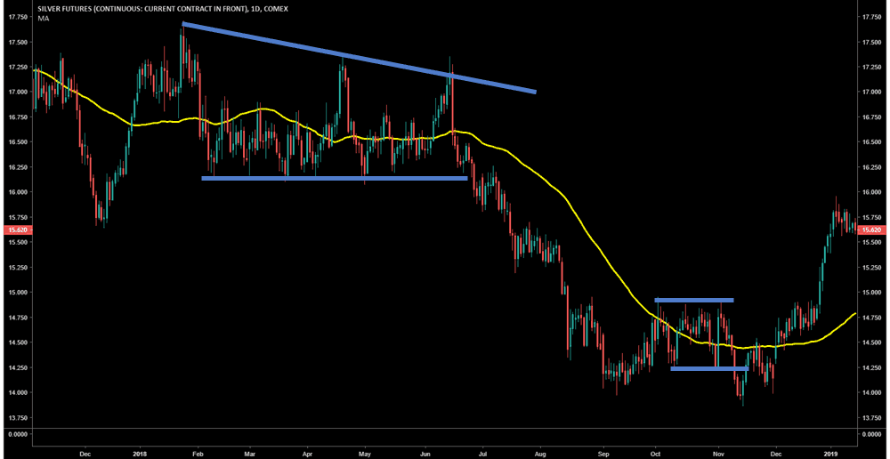Click 16.000 on the left price axis
This screenshot has width=890, height=459.
[18, 192]
